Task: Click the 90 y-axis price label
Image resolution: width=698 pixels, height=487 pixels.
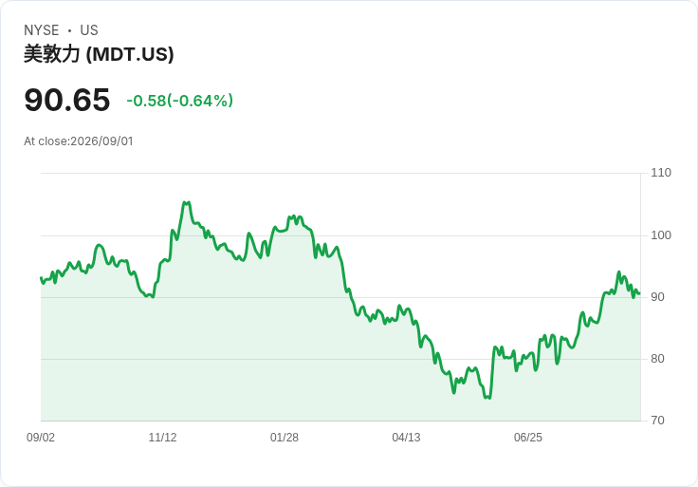Action: click(657, 297)
